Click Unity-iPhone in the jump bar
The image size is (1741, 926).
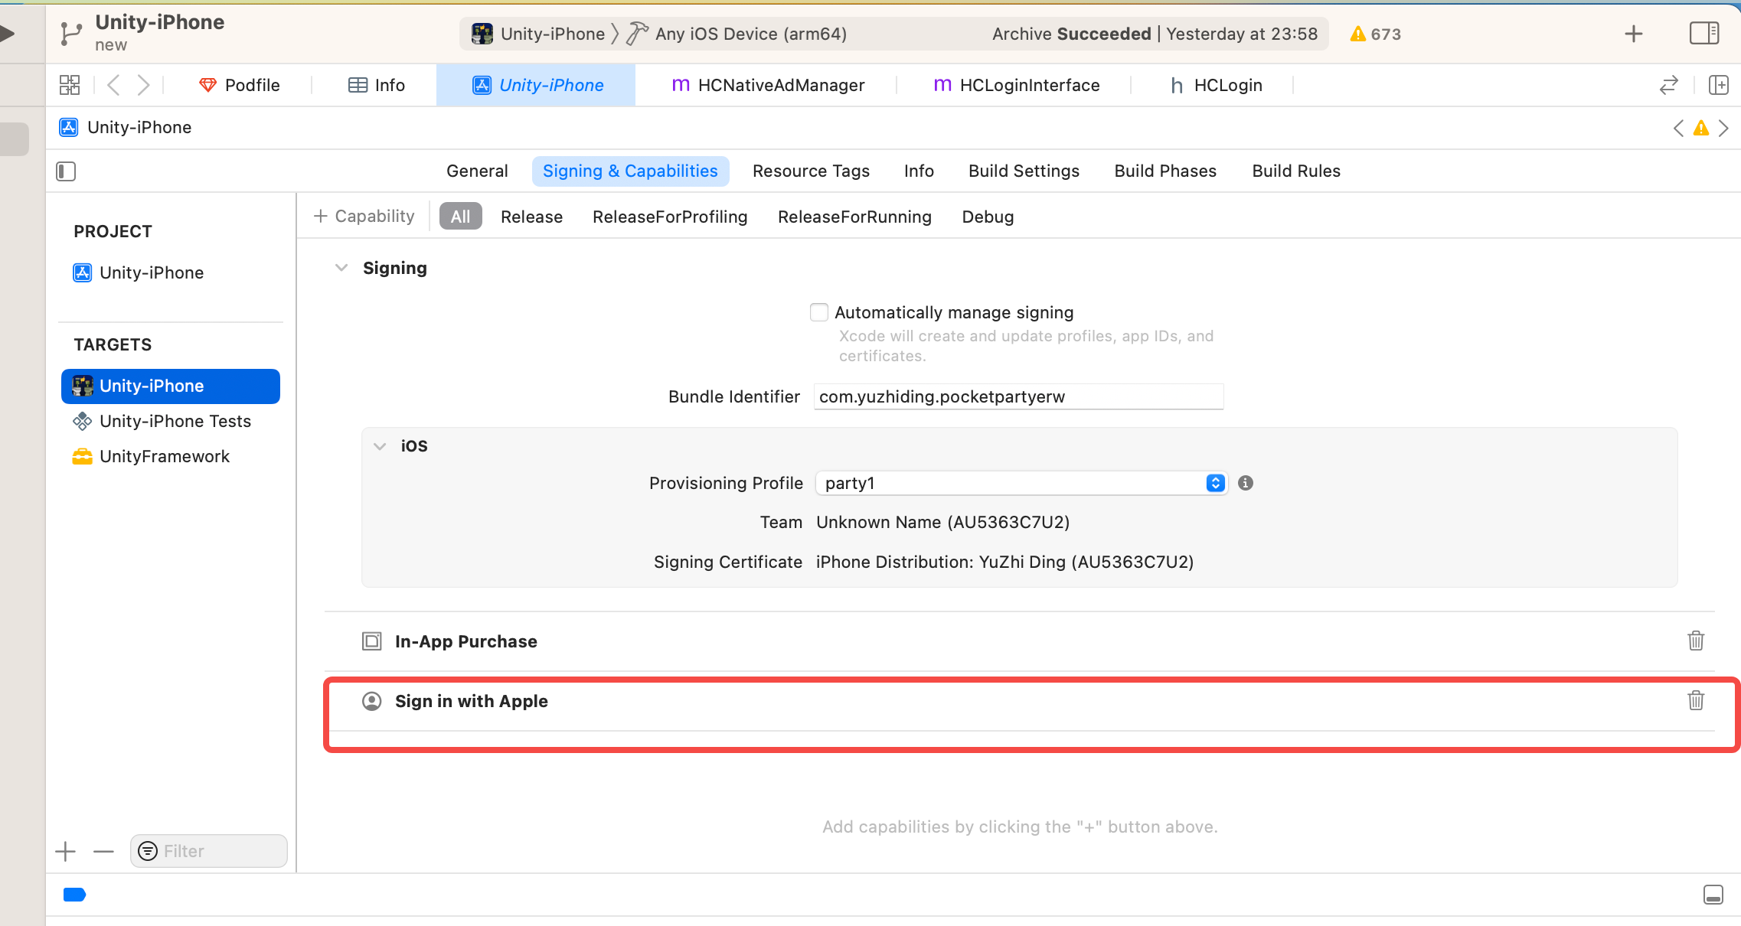[126, 128]
